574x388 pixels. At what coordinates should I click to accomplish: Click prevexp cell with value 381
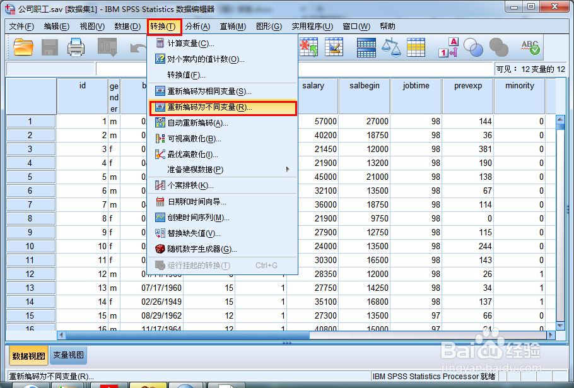[x=468, y=149]
